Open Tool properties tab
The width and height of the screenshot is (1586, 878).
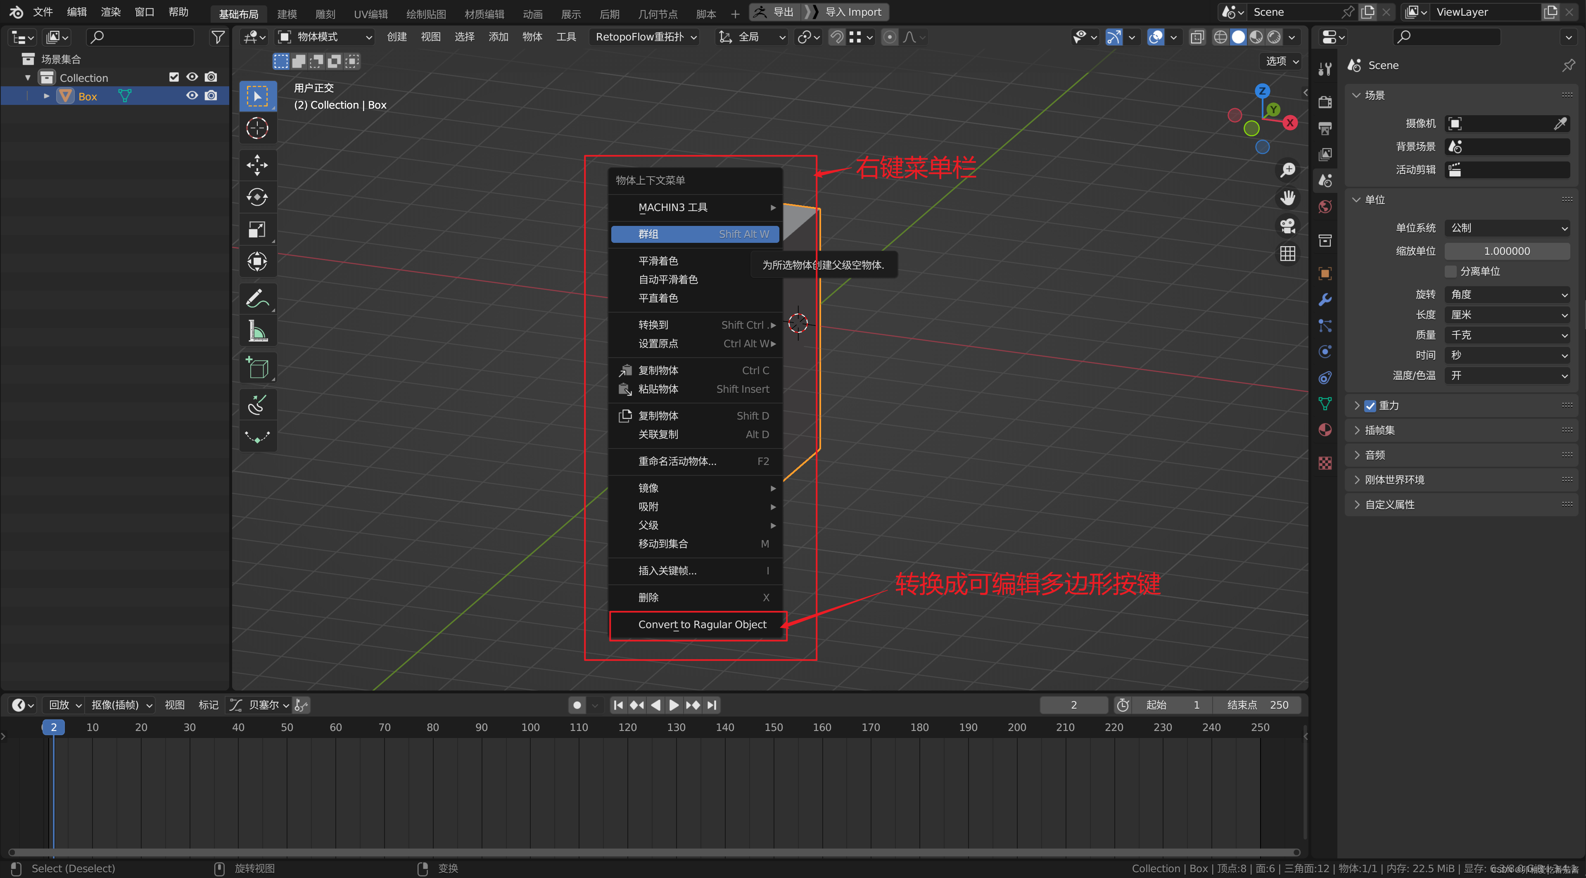point(1325,68)
